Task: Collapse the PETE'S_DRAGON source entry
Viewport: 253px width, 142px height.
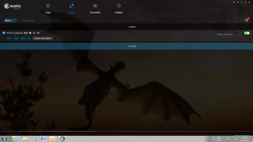Action: click(4, 33)
